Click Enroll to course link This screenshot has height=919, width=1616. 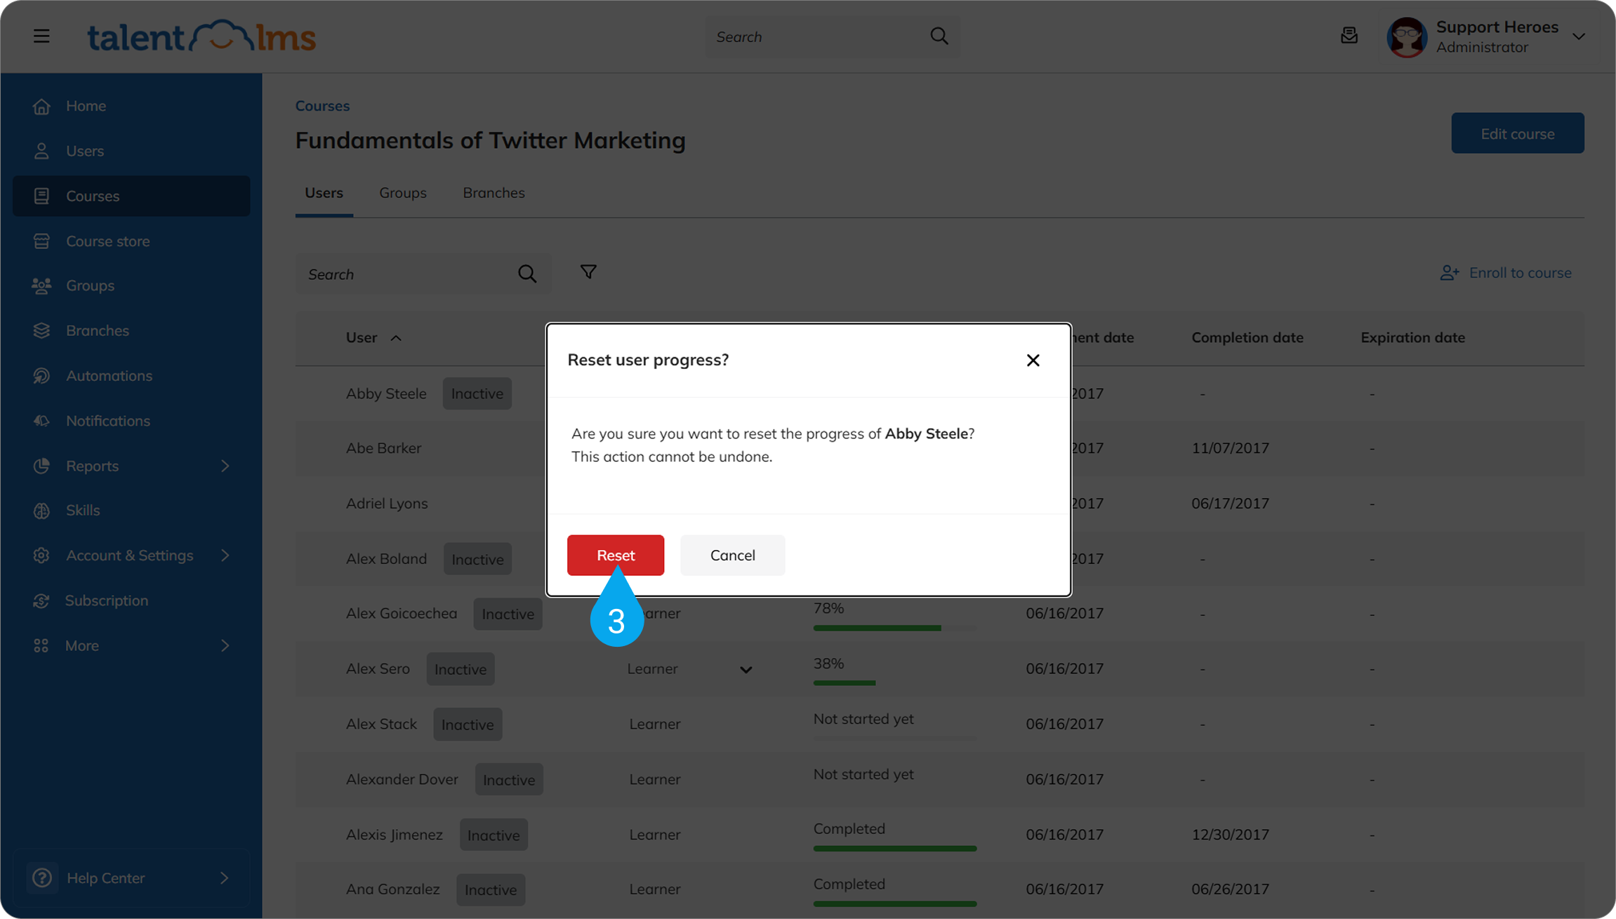[1506, 273]
